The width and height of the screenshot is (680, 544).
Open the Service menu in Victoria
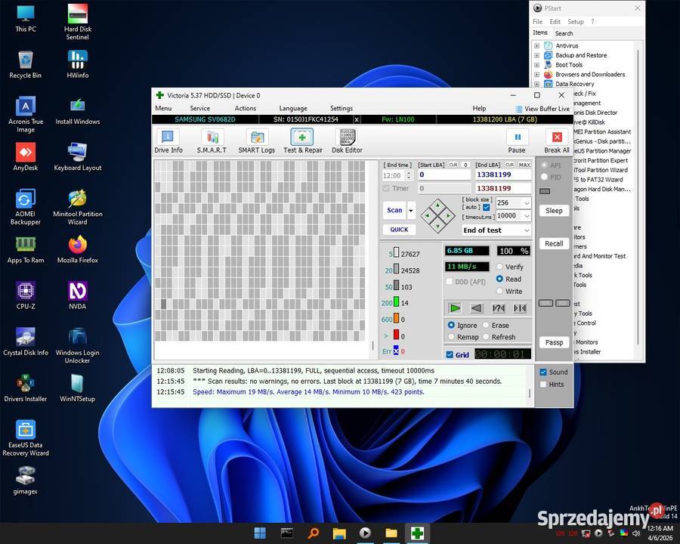pos(199,108)
